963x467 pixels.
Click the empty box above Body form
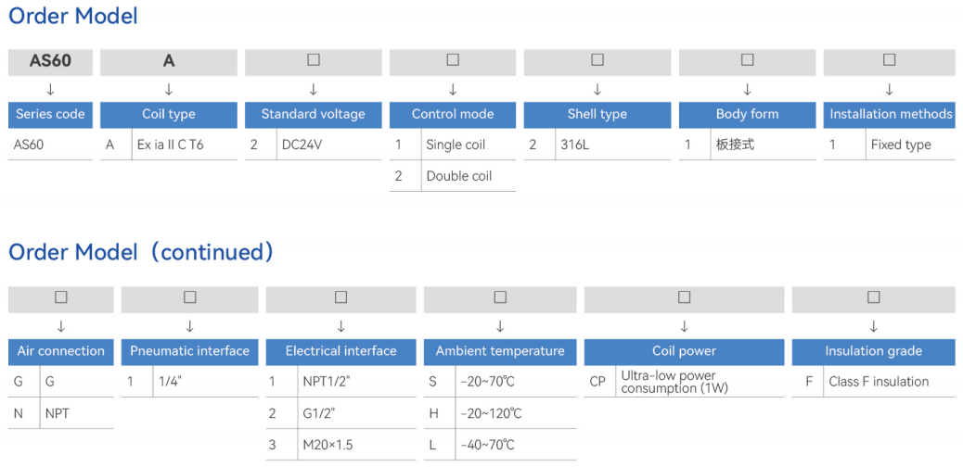747,60
